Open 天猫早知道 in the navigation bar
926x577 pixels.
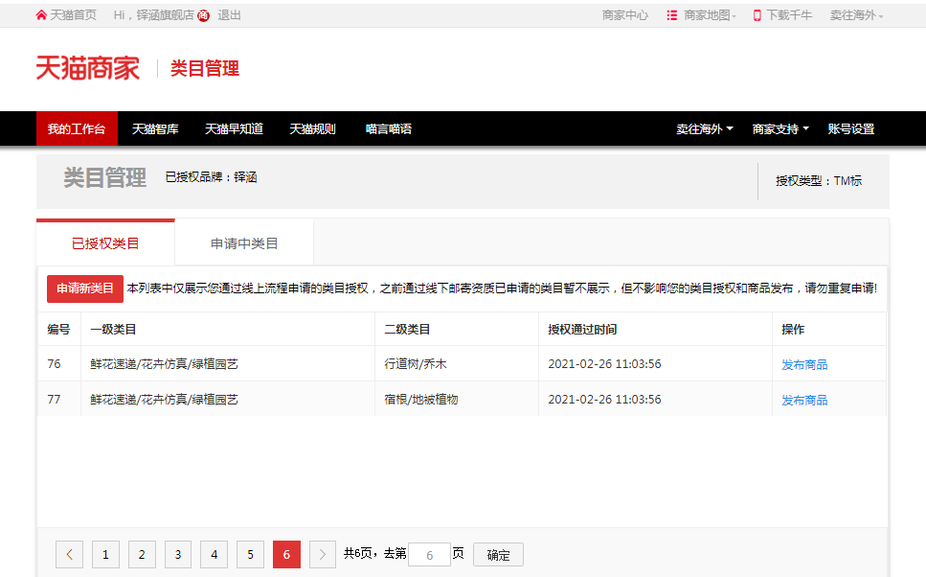point(234,128)
